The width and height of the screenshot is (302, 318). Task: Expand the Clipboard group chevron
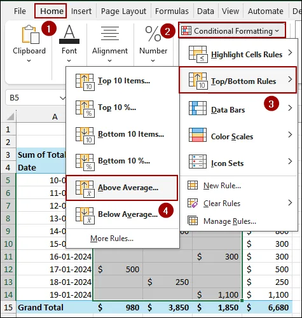tap(29, 61)
